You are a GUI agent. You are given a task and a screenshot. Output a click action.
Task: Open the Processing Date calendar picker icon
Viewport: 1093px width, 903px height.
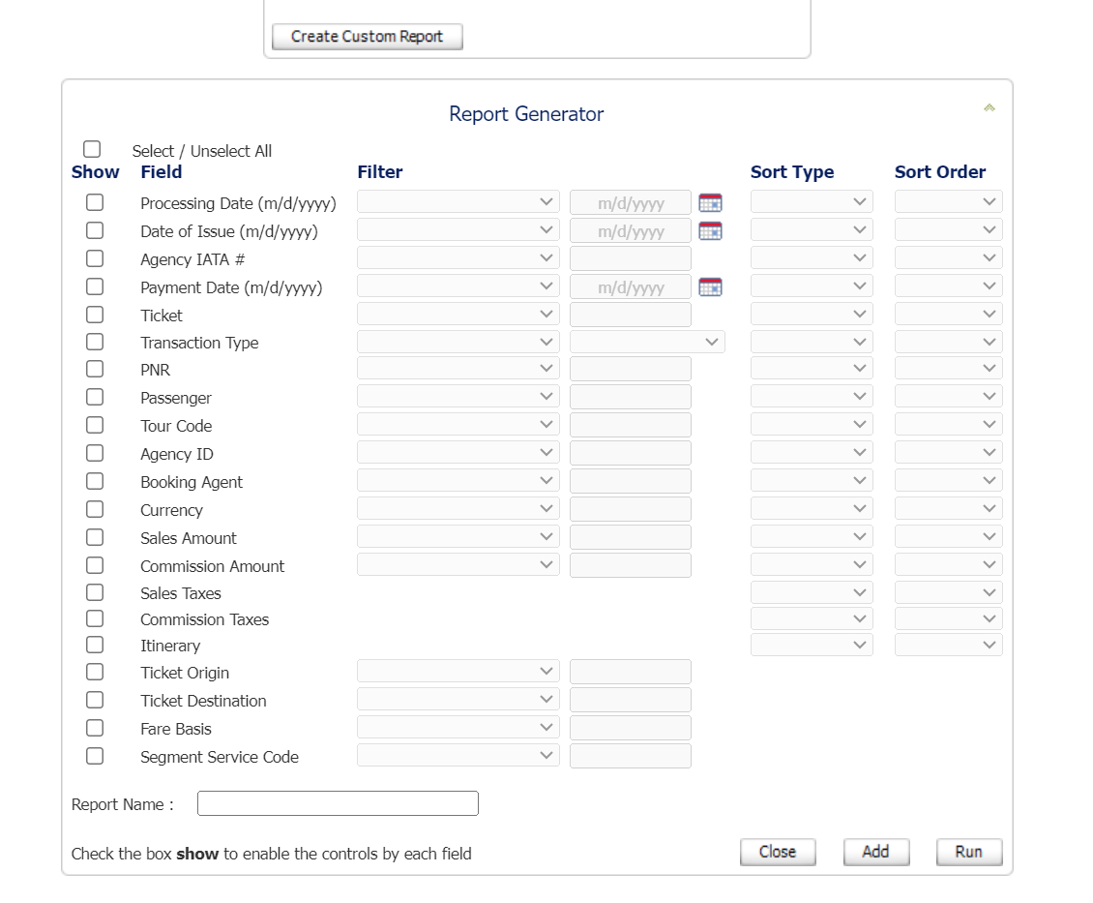710,203
